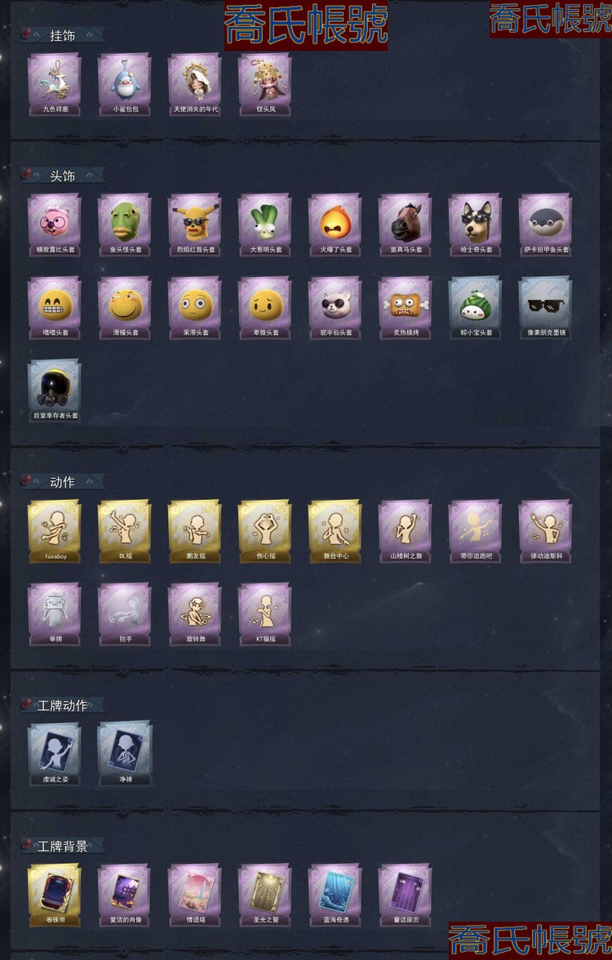Image resolution: width=612 pixels, height=960 pixels.
Task: Choose the 像素朋克墨镜 pixel sunglasses
Action: click(546, 307)
